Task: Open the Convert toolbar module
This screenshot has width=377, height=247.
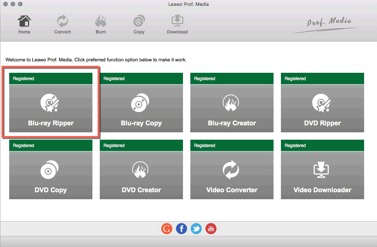Action: click(63, 25)
